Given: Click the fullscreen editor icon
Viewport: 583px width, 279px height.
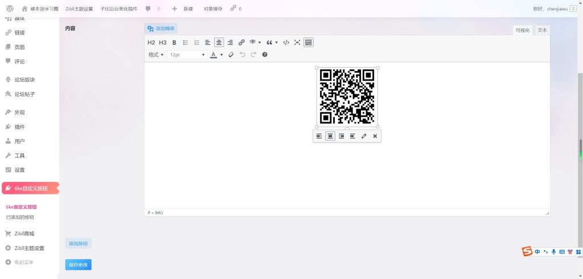Looking at the screenshot, I should click(x=297, y=43).
